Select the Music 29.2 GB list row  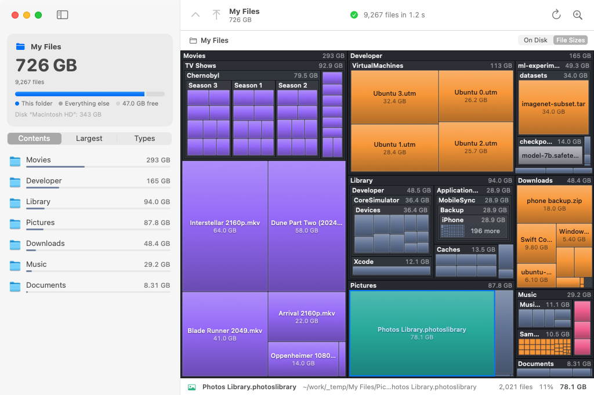[x=90, y=265]
